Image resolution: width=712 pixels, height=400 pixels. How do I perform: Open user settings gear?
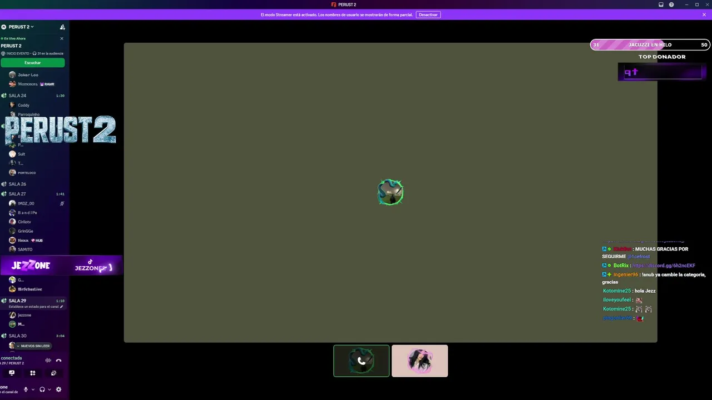(58, 389)
